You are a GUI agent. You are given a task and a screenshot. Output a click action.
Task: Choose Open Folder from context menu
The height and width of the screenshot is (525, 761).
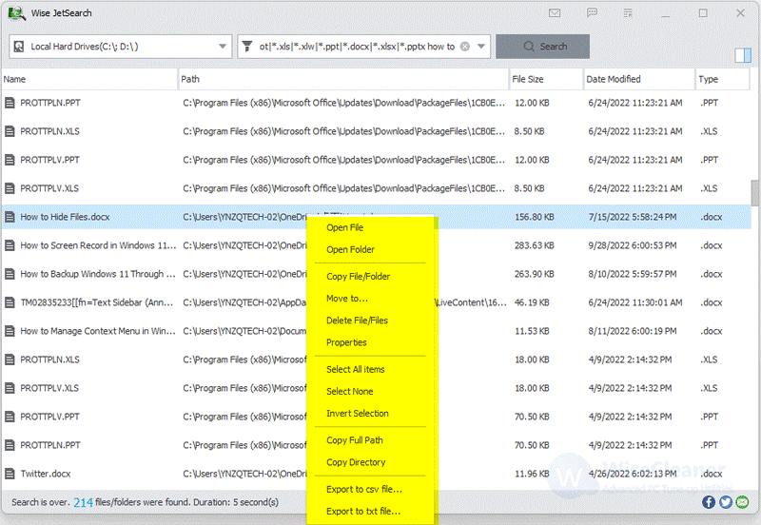tap(350, 249)
